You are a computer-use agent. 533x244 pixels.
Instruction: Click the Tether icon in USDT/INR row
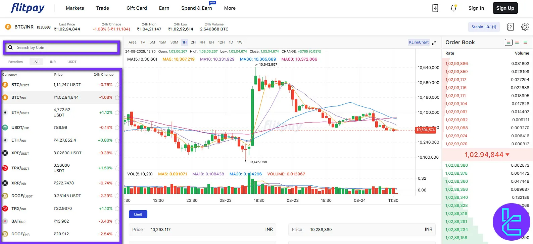pyautogui.click(x=5, y=128)
